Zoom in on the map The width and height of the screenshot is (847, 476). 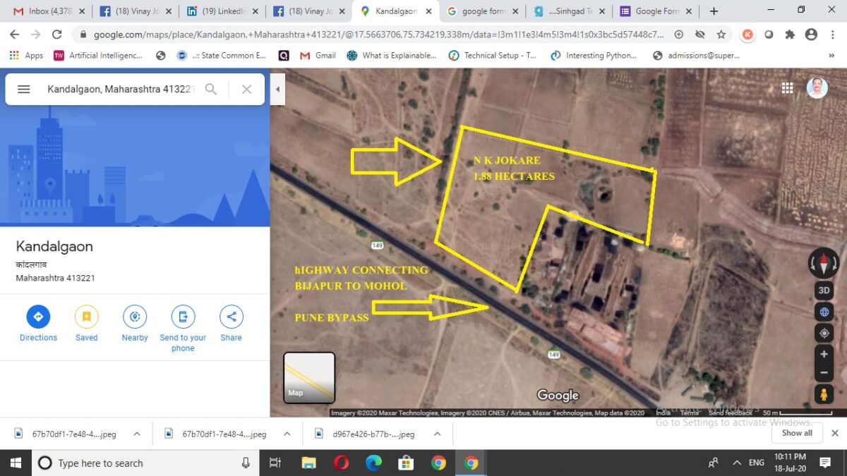pos(823,354)
